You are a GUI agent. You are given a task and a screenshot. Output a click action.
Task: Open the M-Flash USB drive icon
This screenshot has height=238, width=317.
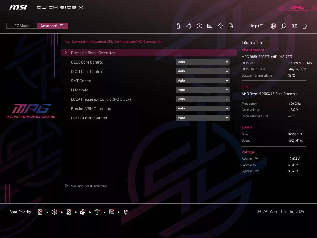point(178,26)
